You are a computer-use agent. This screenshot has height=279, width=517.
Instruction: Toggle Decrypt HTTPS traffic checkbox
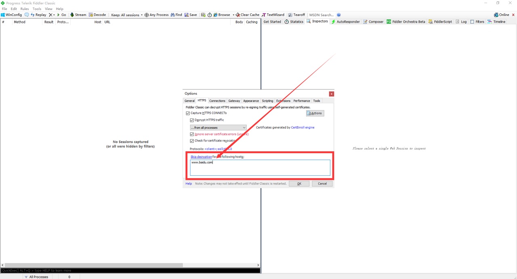click(x=192, y=120)
